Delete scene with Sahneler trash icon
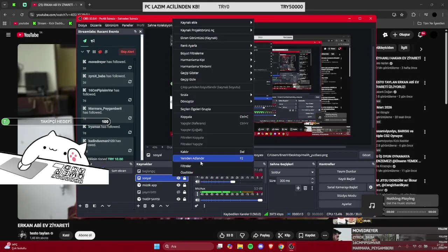Screen dimensions: 448x252 tap(87, 206)
